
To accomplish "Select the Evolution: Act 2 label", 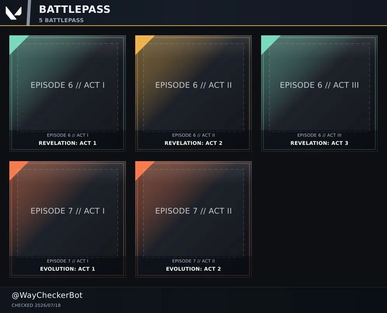I will tap(193, 269).
